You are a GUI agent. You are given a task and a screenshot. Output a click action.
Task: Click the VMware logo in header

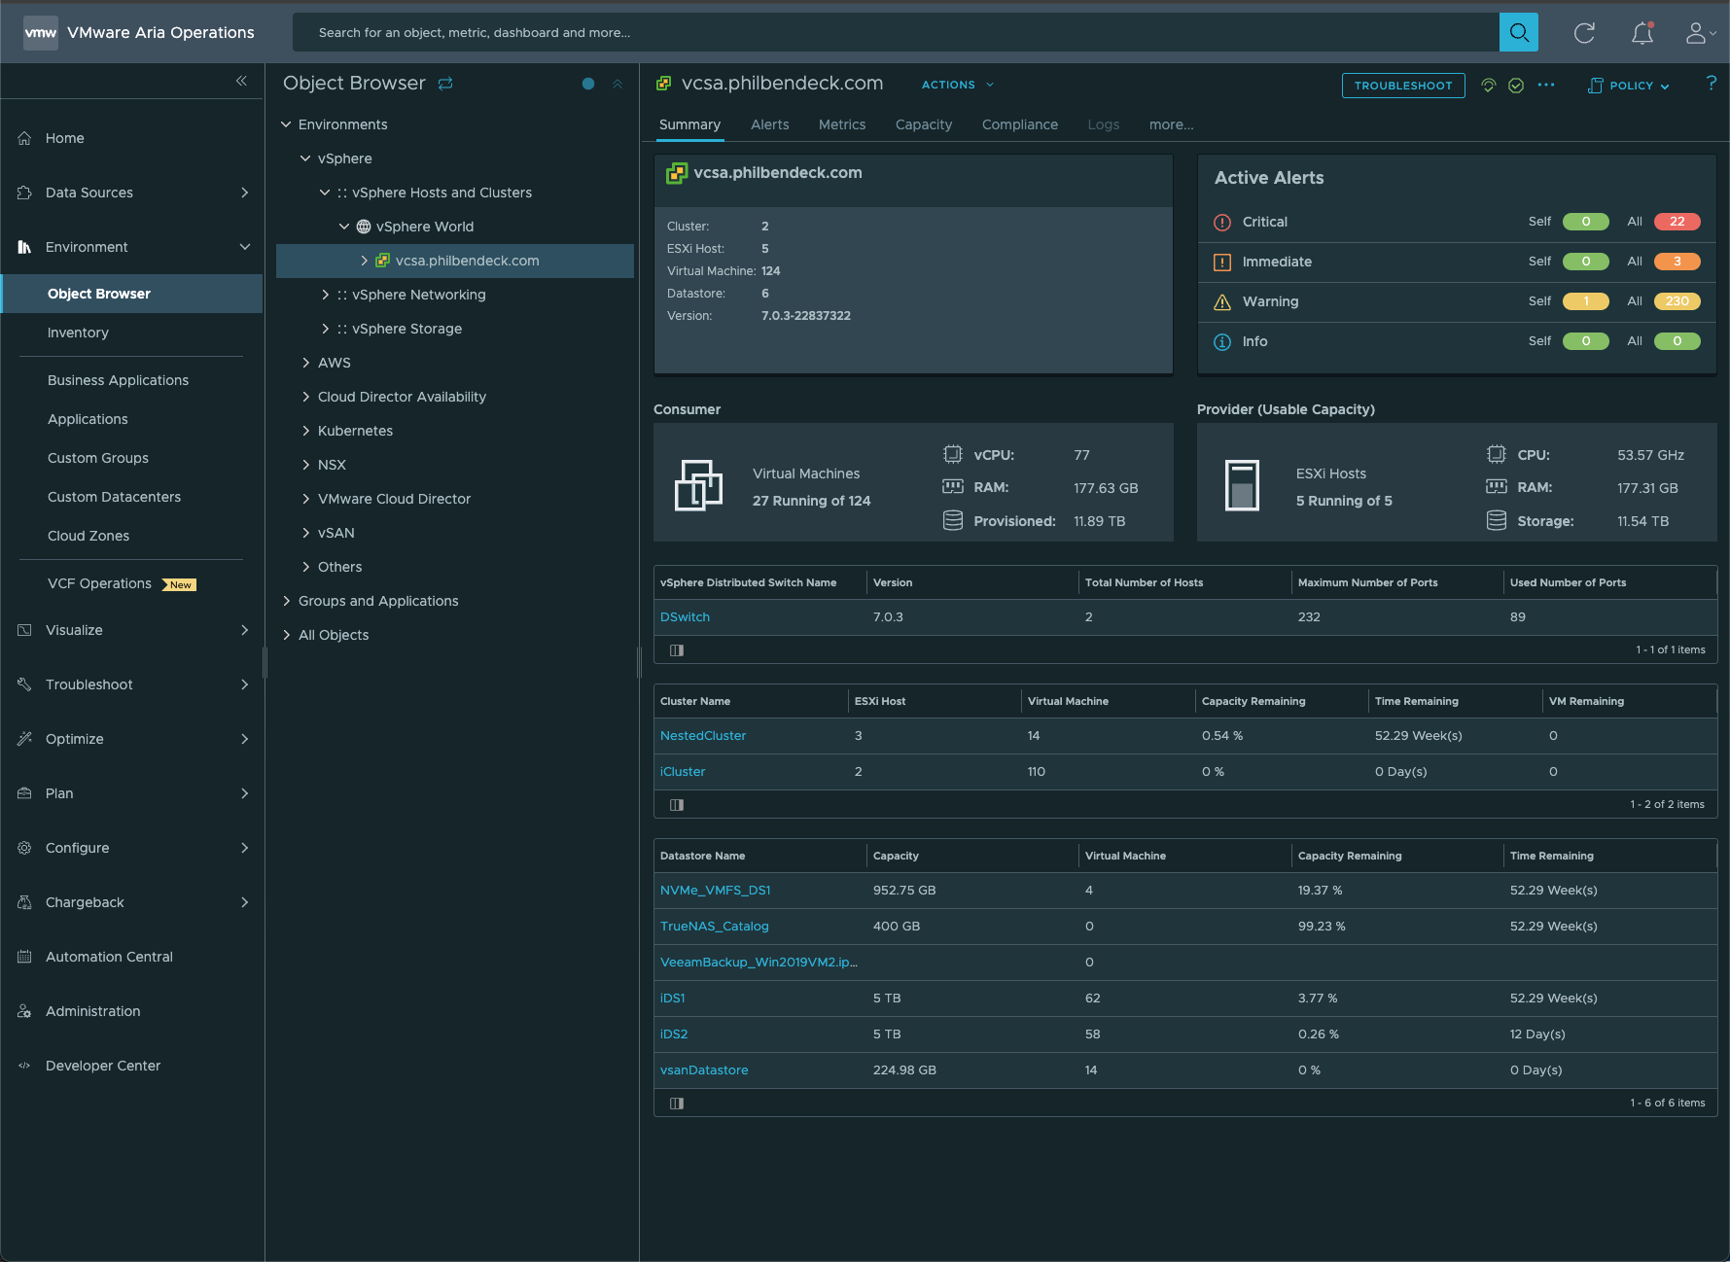tap(41, 33)
